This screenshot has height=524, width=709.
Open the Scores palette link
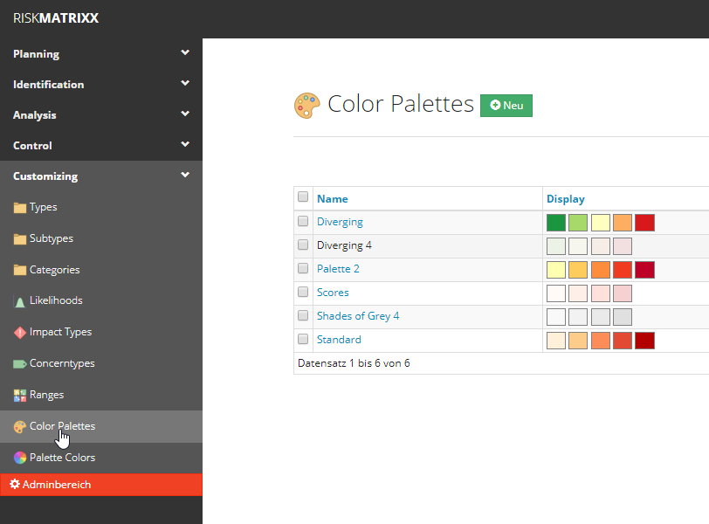[x=333, y=293]
